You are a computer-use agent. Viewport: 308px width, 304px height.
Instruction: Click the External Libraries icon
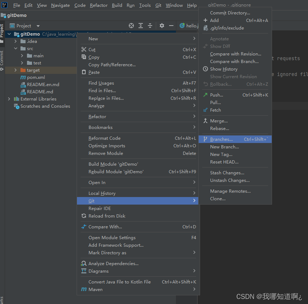point(17,99)
